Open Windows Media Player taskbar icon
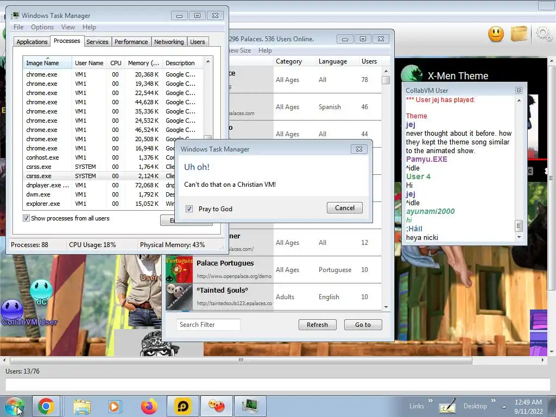This screenshot has height=417, width=556. point(115,406)
